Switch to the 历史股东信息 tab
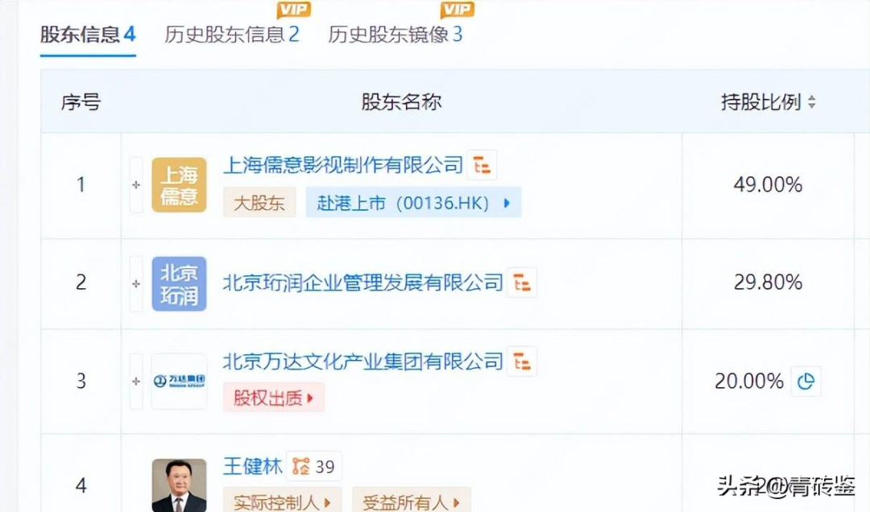 tap(232, 35)
